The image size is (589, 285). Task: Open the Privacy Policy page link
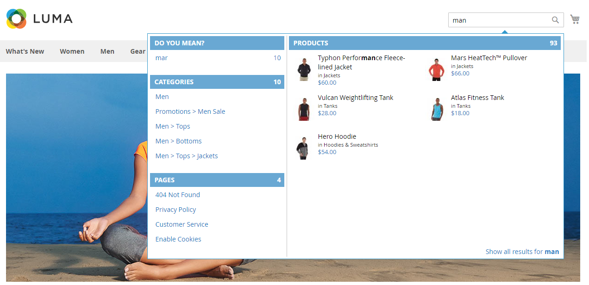(x=176, y=210)
